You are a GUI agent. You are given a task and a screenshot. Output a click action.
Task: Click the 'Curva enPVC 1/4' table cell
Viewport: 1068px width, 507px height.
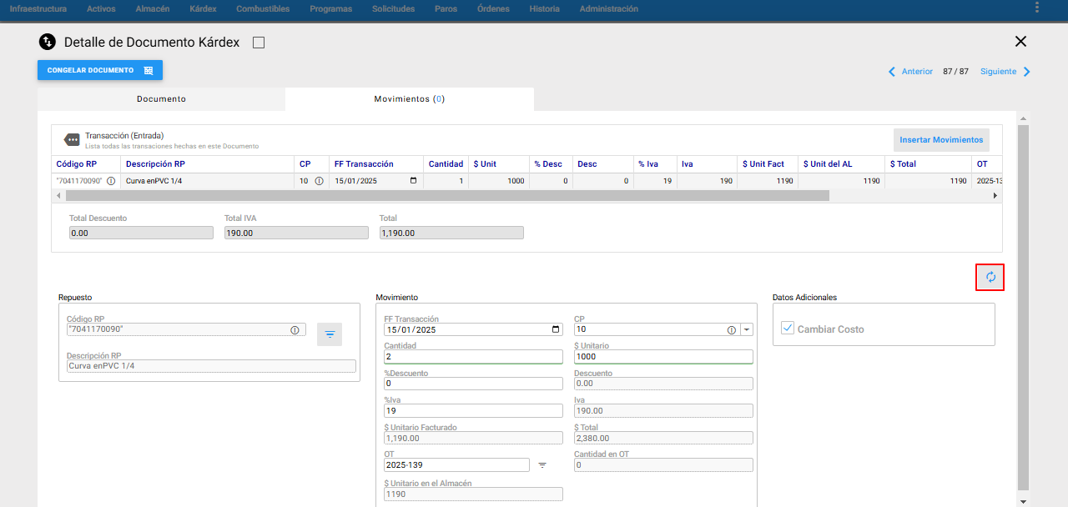coord(207,181)
